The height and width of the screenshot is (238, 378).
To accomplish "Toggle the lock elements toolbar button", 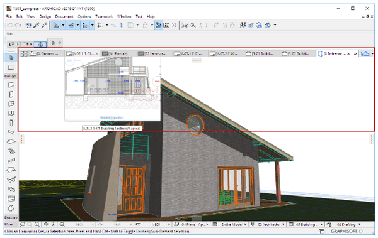I will (145, 25).
